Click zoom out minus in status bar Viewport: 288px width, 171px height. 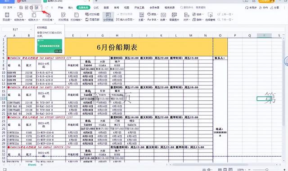pyautogui.click(x=249, y=170)
